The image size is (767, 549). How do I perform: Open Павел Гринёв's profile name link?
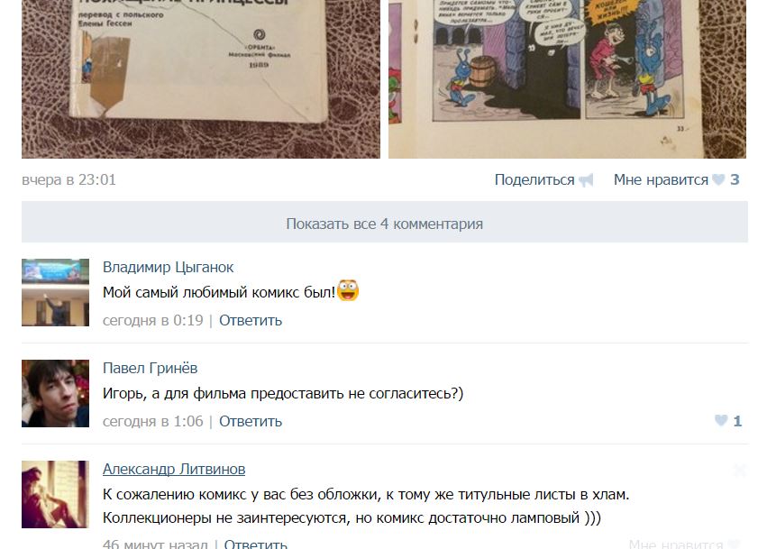tap(151, 368)
